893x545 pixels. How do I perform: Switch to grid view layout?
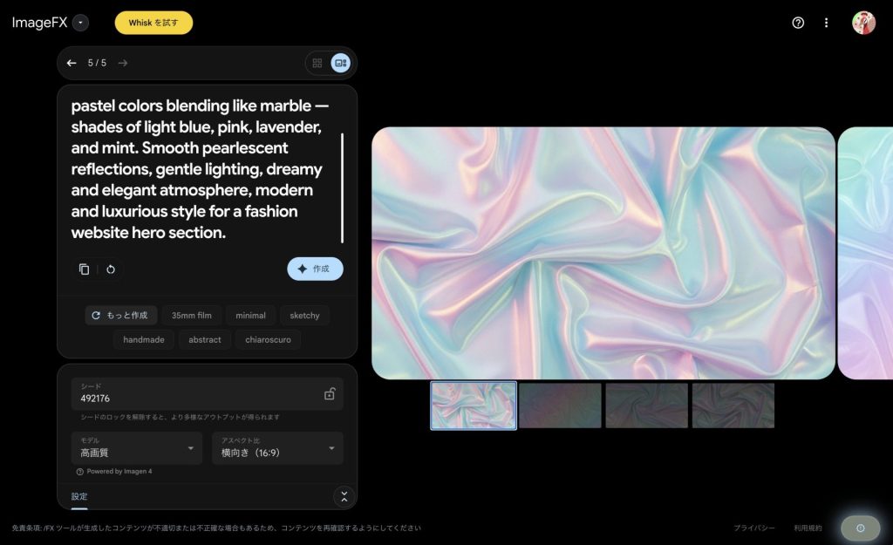[x=317, y=63]
